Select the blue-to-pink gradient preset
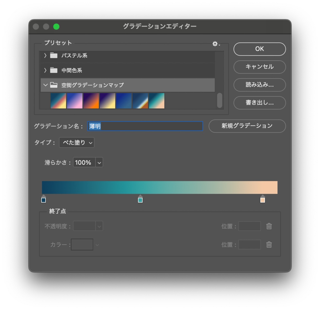The width and height of the screenshot is (320, 310). click(75, 101)
